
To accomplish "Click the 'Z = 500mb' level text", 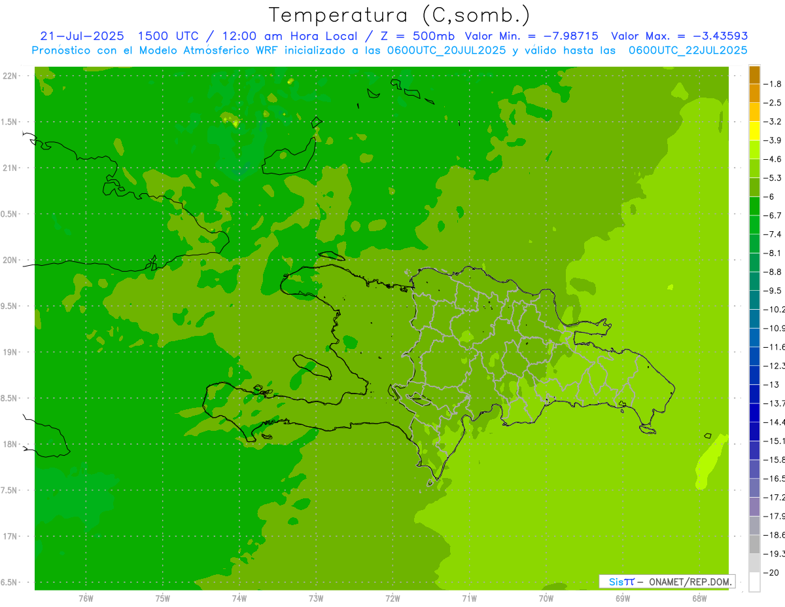I will tap(417, 36).
